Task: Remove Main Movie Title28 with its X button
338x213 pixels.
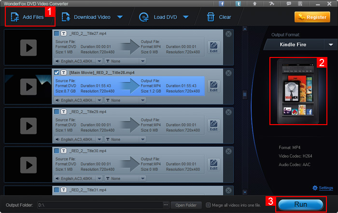Action: point(228,73)
